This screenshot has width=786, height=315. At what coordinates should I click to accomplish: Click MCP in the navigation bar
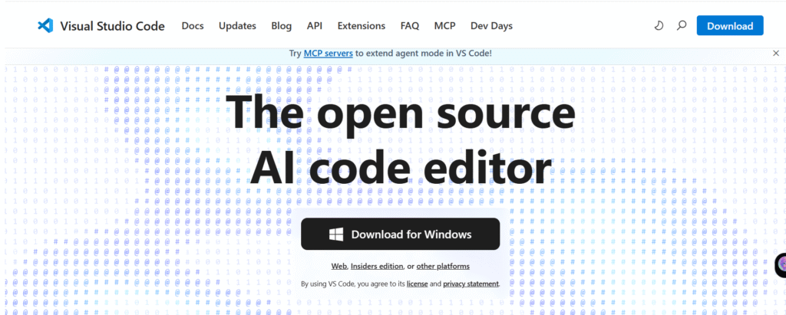coord(444,25)
